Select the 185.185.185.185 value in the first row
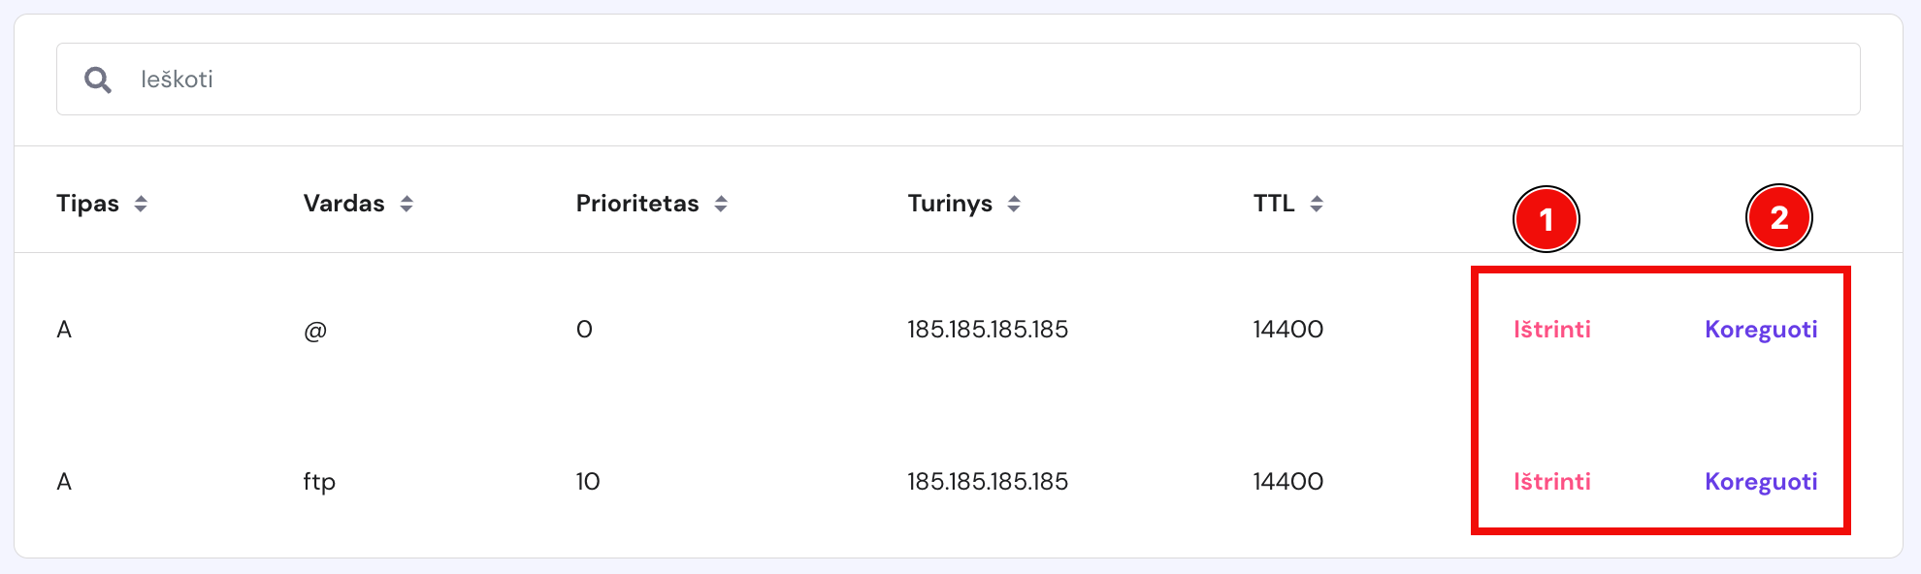The height and width of the screenshot is (574, 1921). point(988,329)
